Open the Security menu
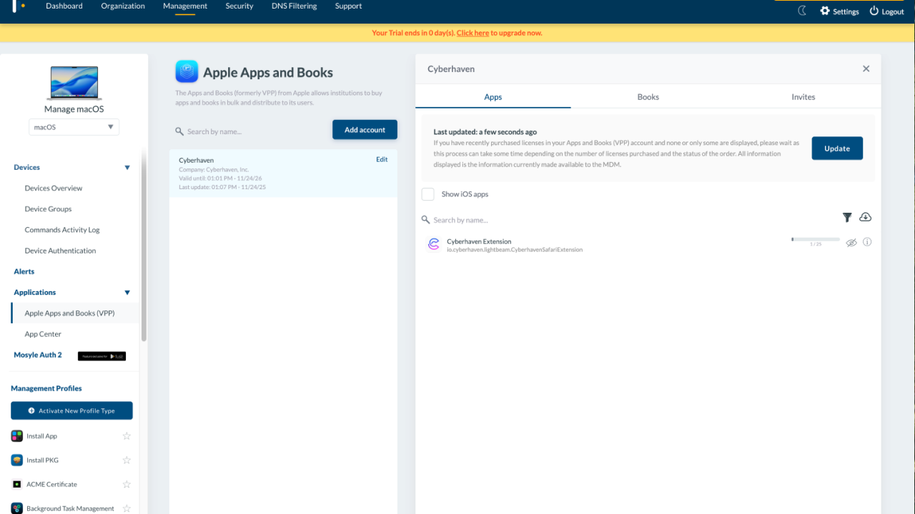 (x=239, y=6)
